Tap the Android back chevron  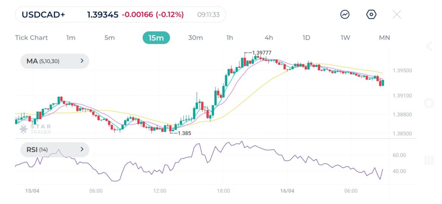pos(429,46)
